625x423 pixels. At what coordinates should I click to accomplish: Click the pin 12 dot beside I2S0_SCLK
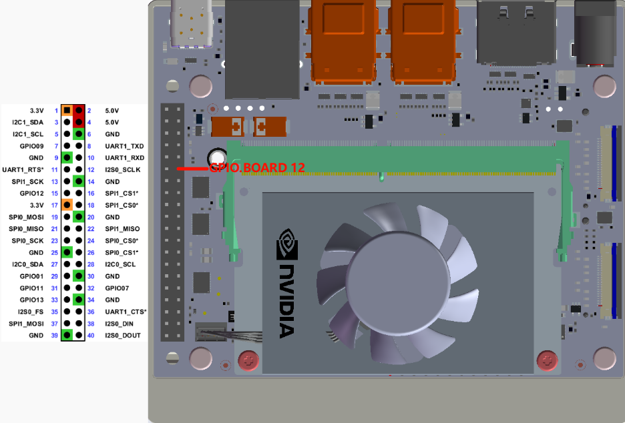79,169
